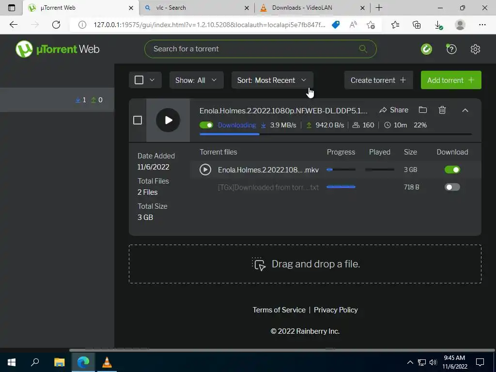Open the browser profile avatar
The width and height of the screenshot is (496, 372).
point(460,25)
